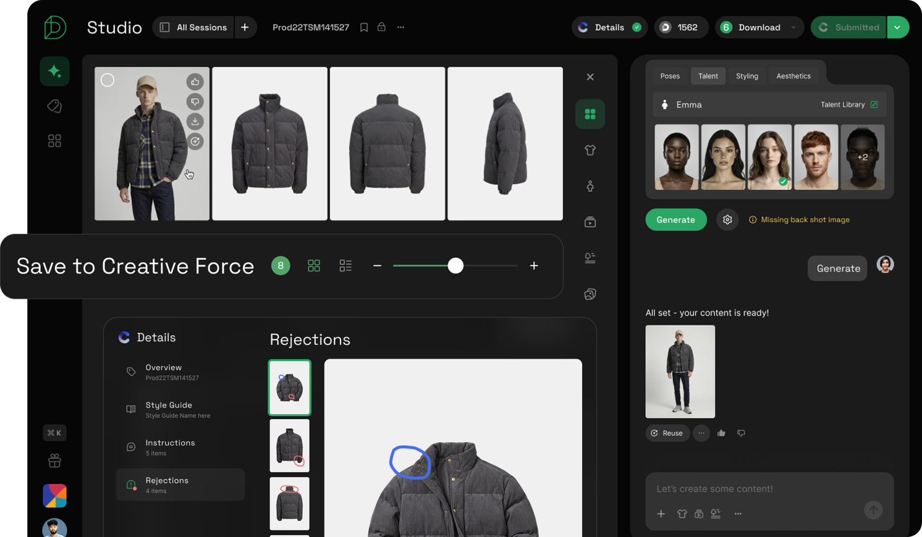The image size is (922, 537).
Task: Click the Submitted status button
Action: [x=848, y=27]
